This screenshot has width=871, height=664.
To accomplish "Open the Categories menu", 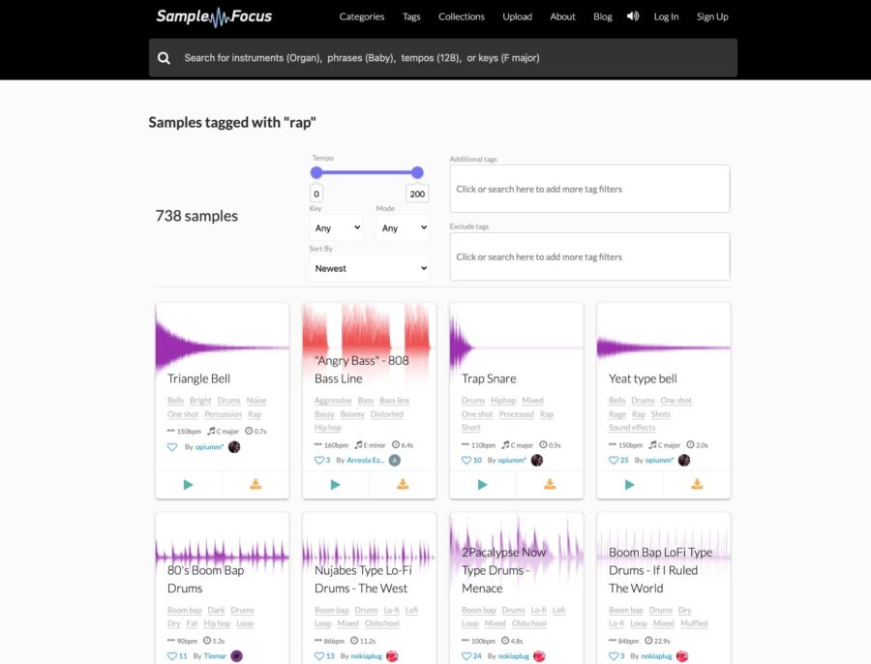I will click(361, 16).
